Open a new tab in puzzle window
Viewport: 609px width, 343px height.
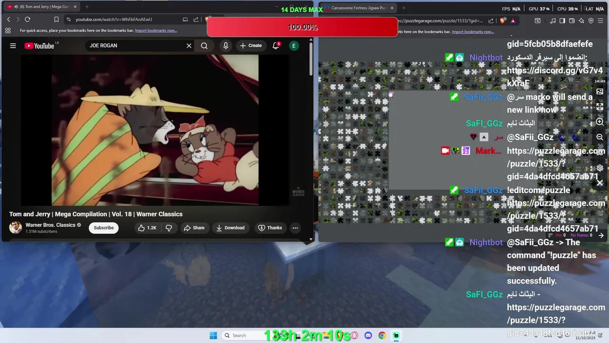(403, 8)
